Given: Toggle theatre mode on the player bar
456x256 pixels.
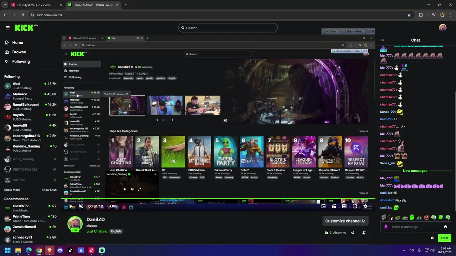Looking at the screenshot, I should point(344,206).
